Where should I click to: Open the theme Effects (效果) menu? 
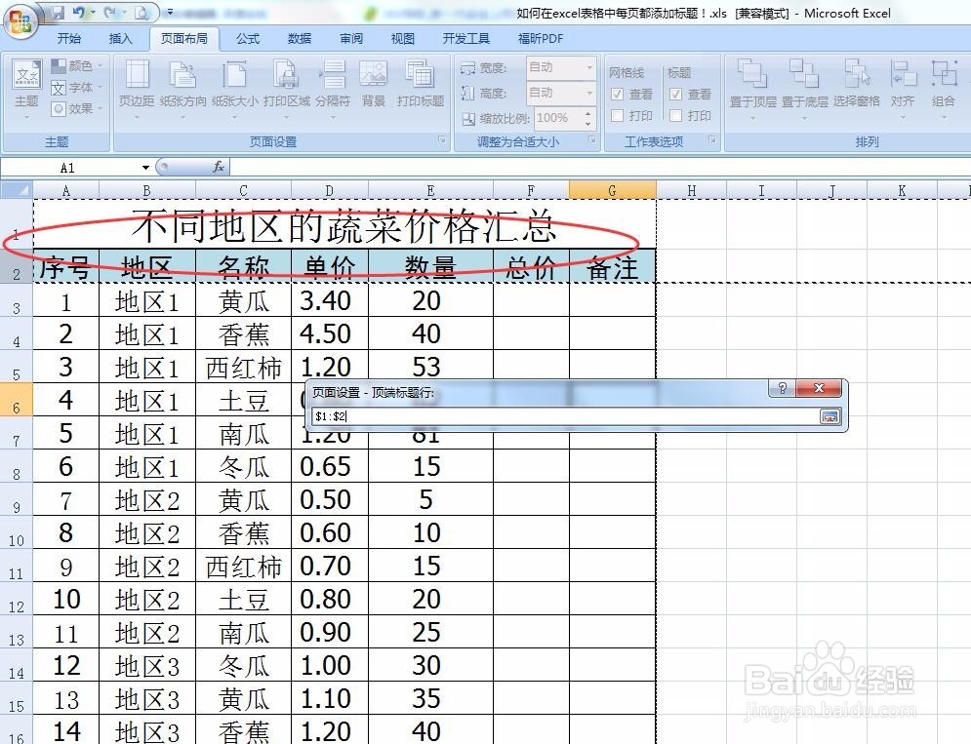click(x=76, y=108)
